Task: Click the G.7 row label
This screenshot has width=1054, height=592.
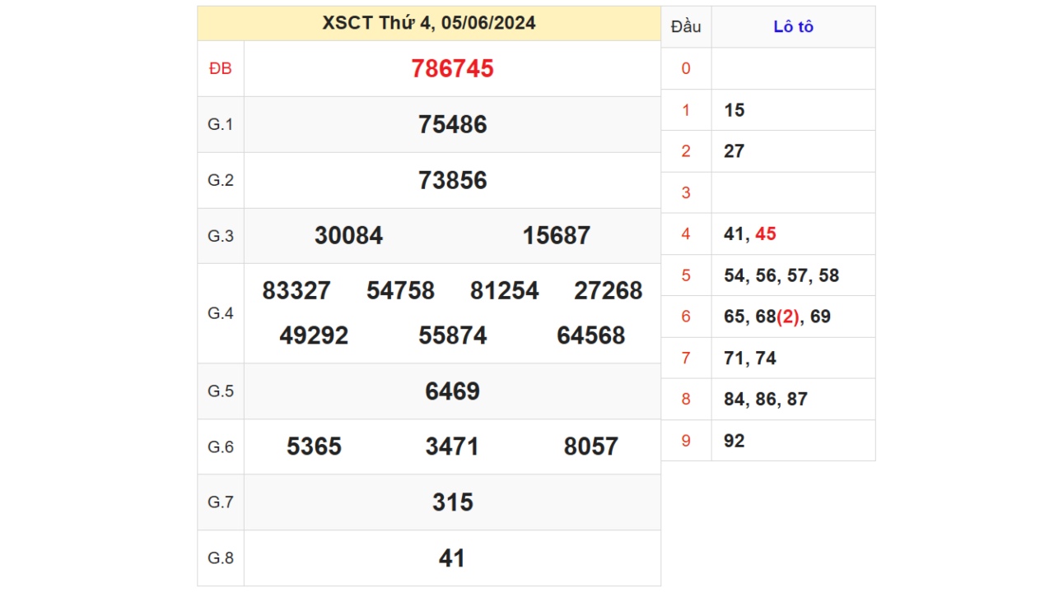Action: tap(221, 502)
